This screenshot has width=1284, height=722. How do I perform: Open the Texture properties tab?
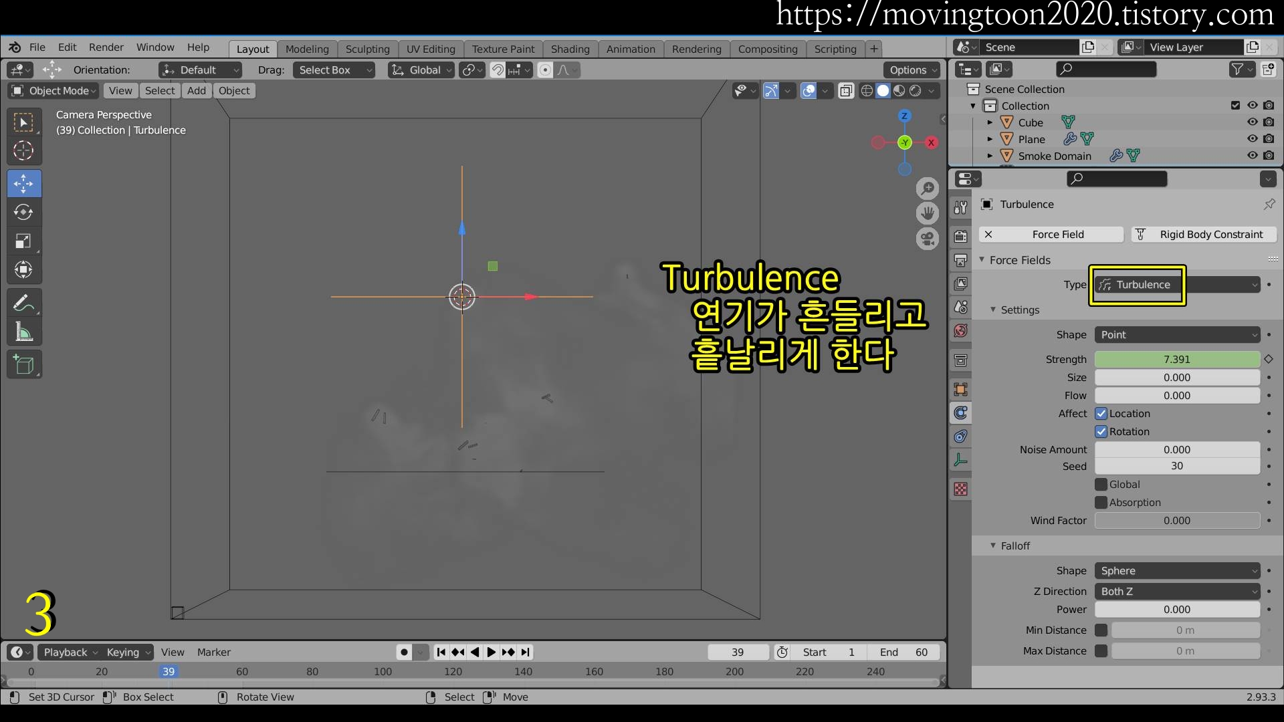[x=961, y=489]
